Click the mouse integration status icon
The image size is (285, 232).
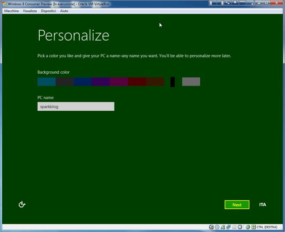[x=248, y=227]
